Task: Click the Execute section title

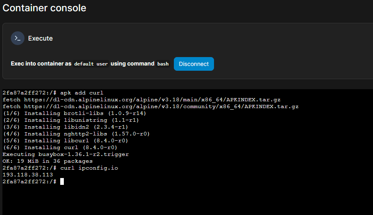Action: pyautogui.click(x=41, y=38)
